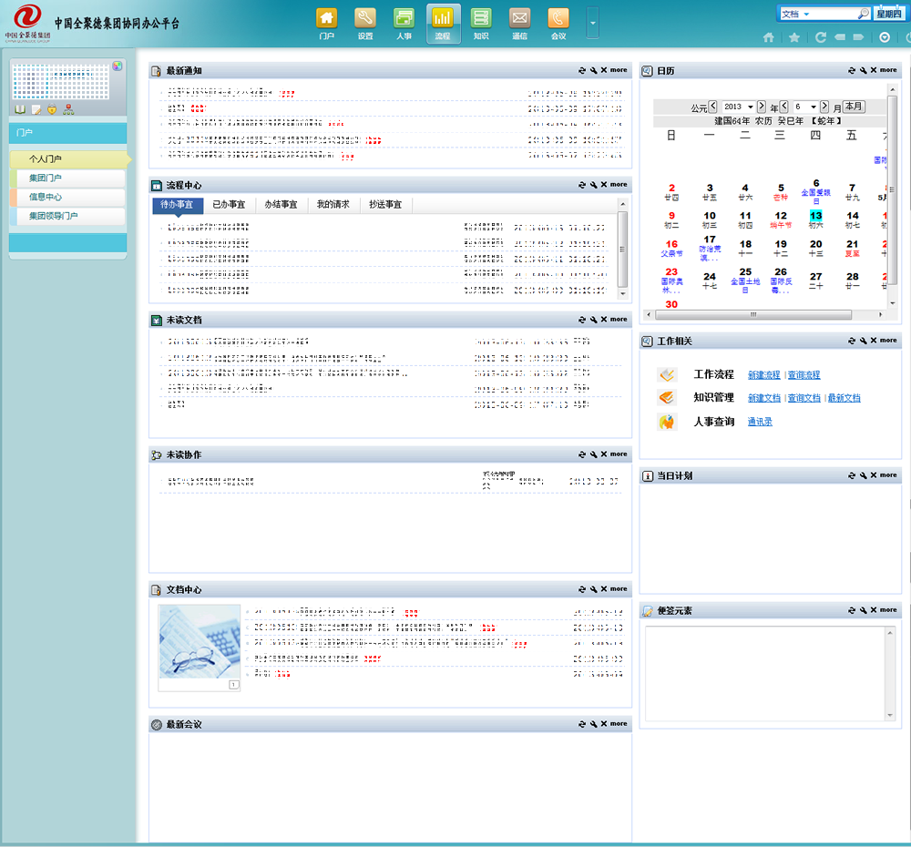The width and height of the screenshot is (911, 847).
Task: Open favorites star icon in header
Action: [x=794, y=37]
